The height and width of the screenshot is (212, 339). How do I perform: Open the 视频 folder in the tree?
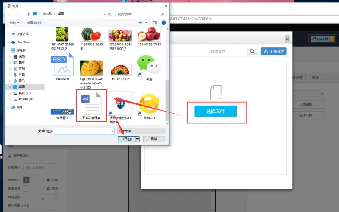click(22, 56)
